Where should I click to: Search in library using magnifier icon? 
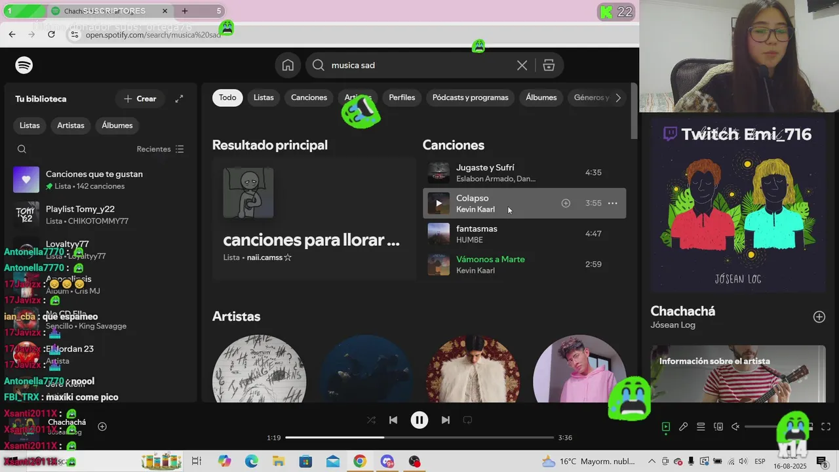22,149
